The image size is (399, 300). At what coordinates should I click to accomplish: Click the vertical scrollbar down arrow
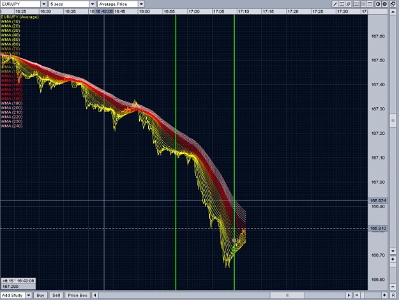tap(393, 251)
